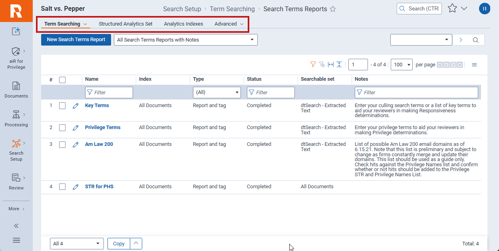This screenshot has height=251, width=499.
Task: Click the Name filter field
Action: (109, 92)
